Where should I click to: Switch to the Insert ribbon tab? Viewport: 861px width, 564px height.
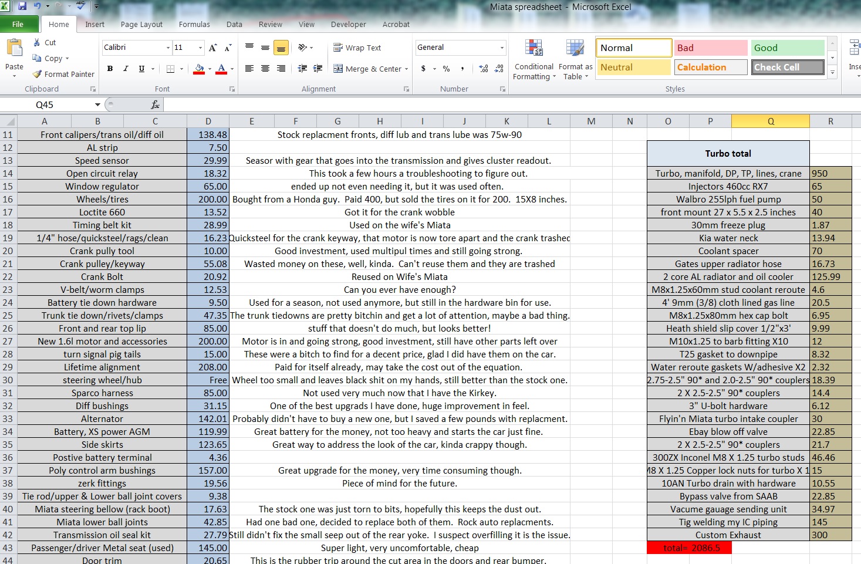click(x=94, y=24)
